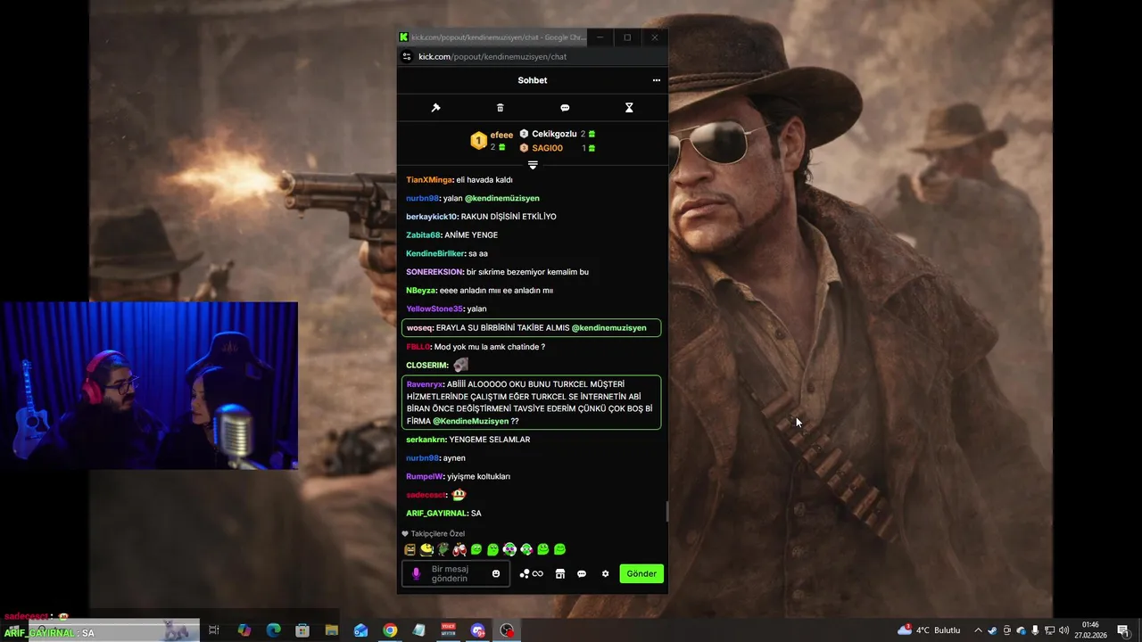The width and height of the screenshot is (1142, 642).
Task: Open chat settings gear icon
Action: [x=605, y=574]
